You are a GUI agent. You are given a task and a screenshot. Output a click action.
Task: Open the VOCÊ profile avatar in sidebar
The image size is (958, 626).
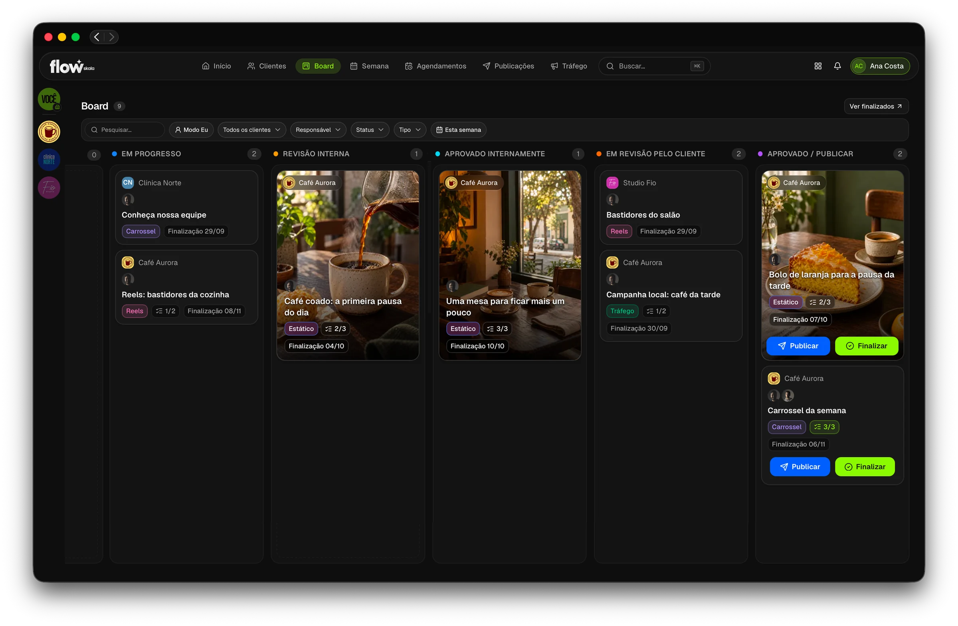click(x=49, y=99)
